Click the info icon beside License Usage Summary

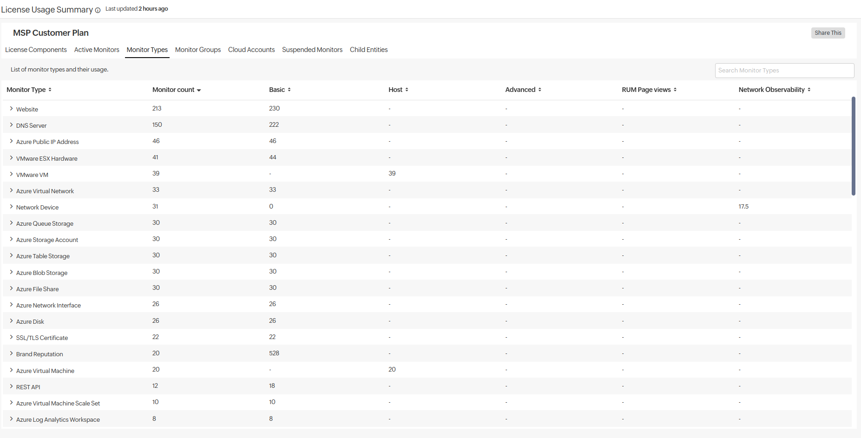(98, 11)
